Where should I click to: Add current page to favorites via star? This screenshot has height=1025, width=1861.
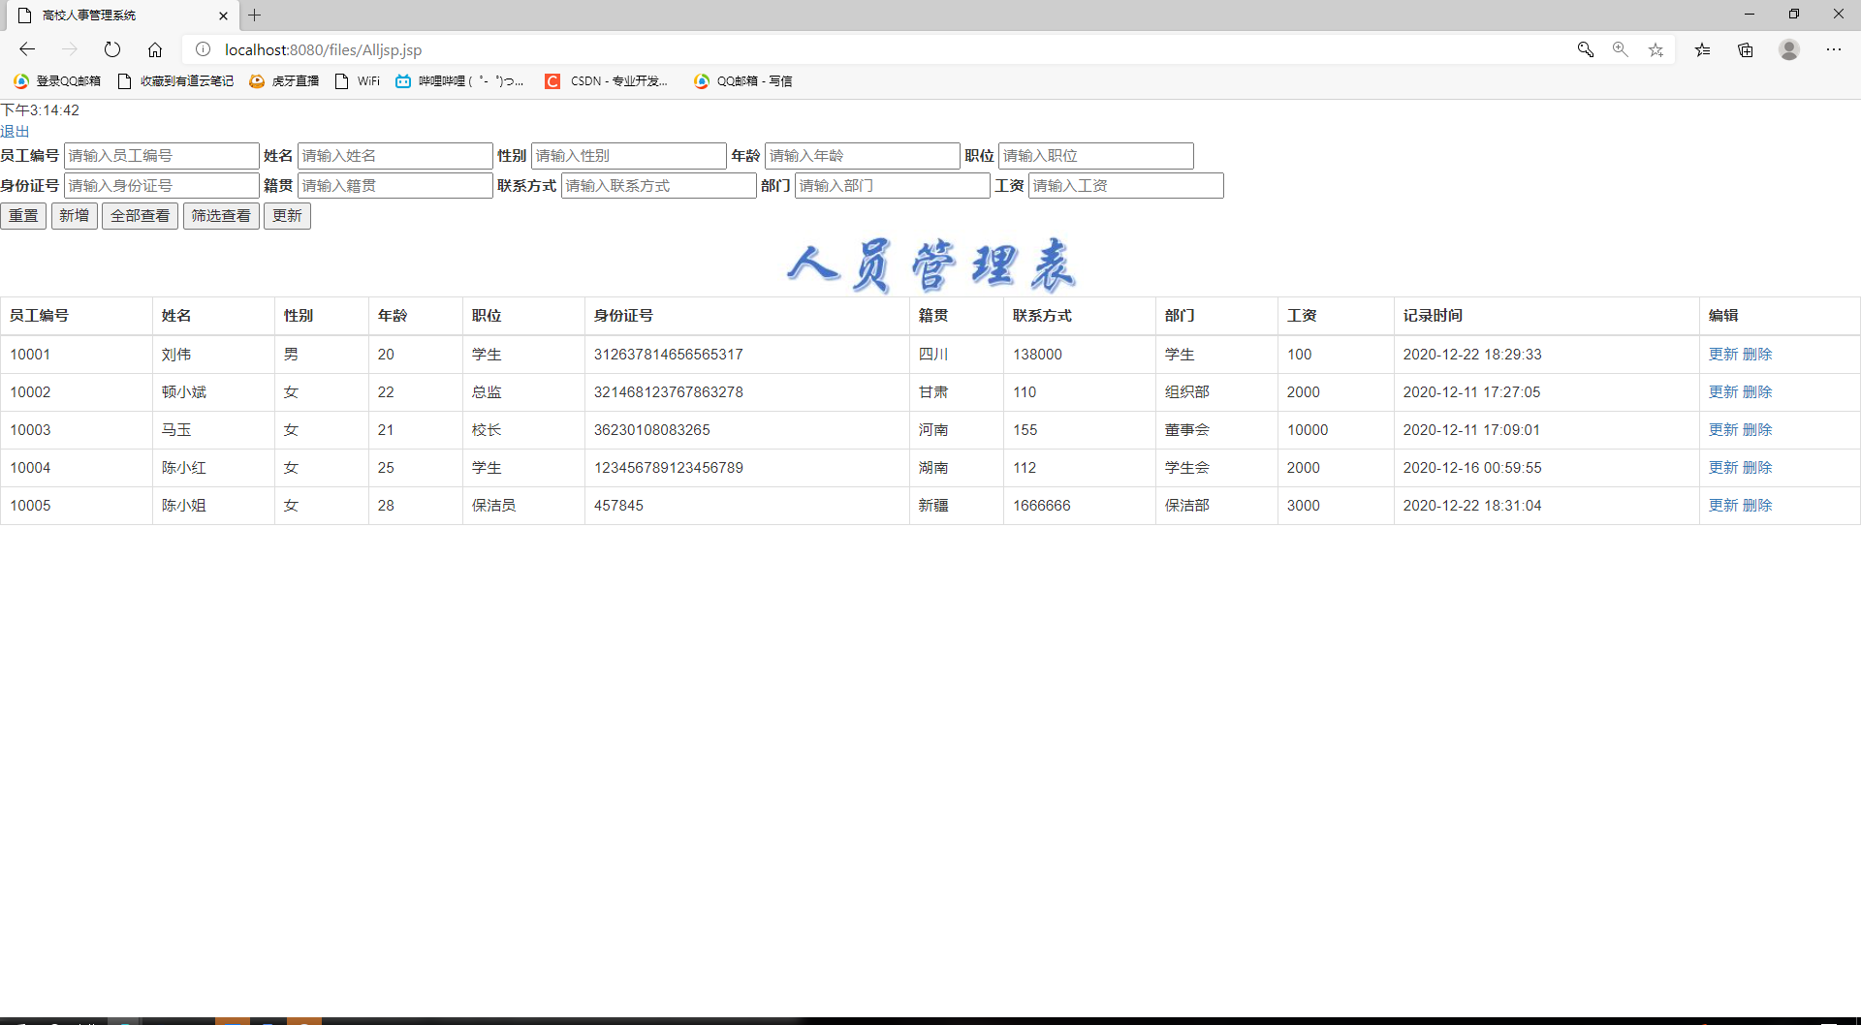click(1656, 49)
